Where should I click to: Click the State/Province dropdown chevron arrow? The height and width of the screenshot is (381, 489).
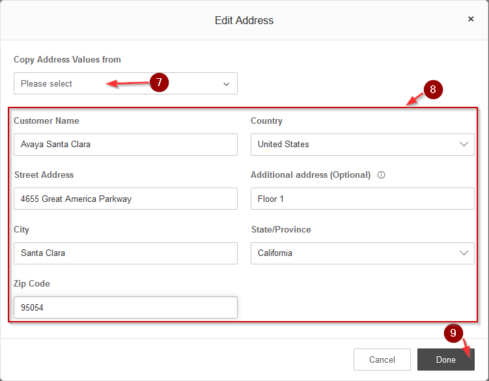click(464, 253)
